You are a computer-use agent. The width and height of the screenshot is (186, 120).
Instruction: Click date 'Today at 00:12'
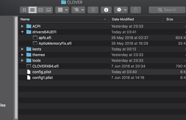[x=124, y=49]
